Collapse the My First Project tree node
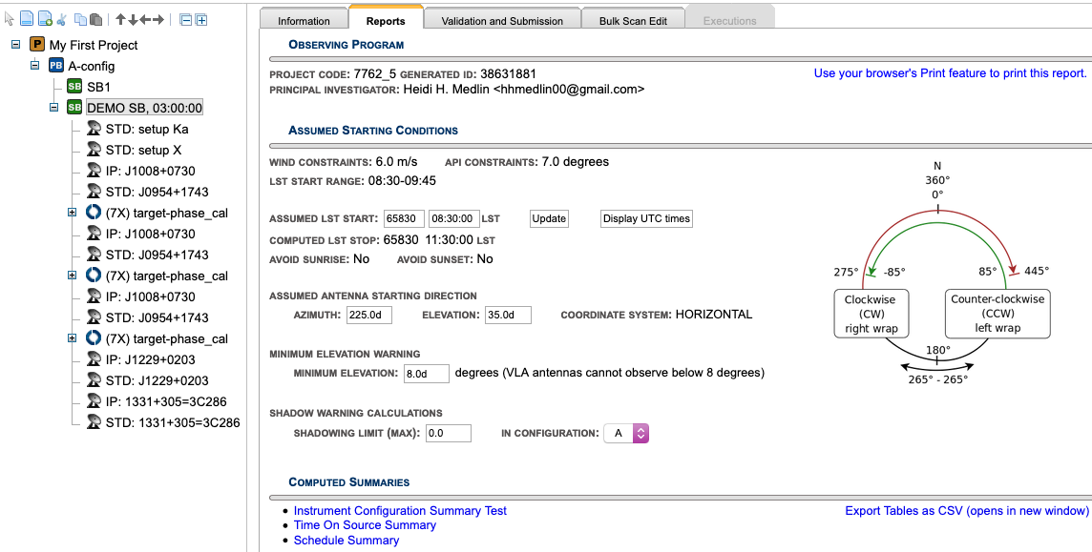The height and width of the screenshot is (552, 1092). (15, 45)
